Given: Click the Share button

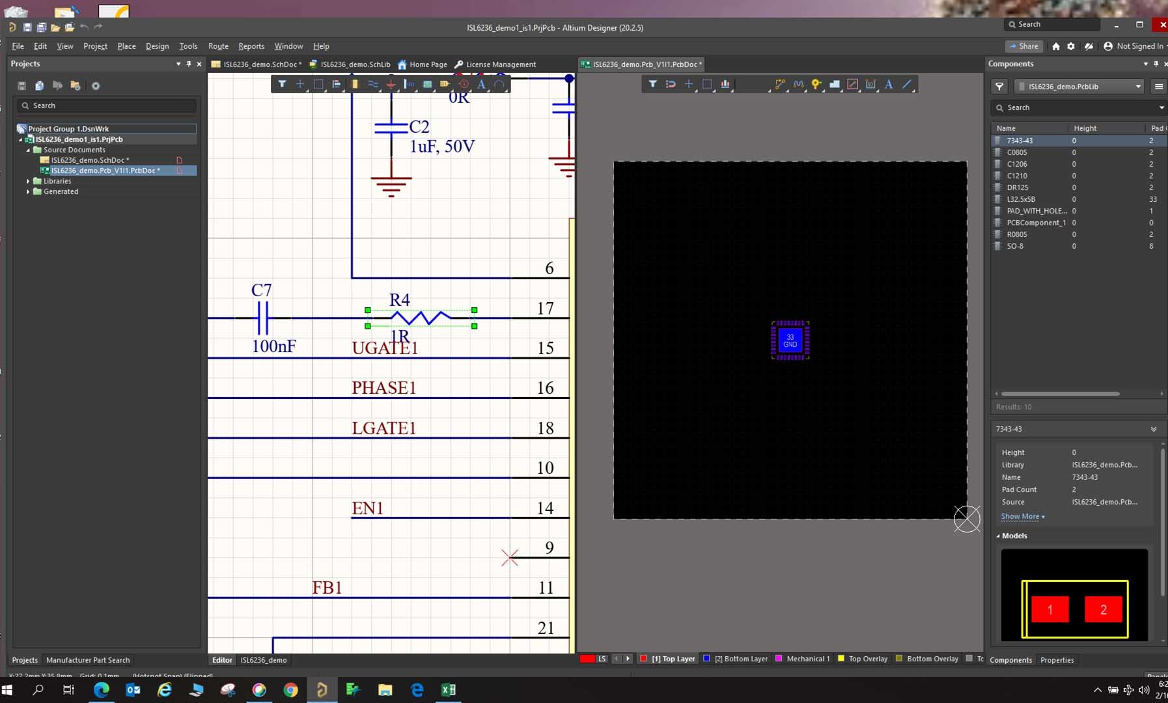Looking at the screenshot, I should point(1023,46).
